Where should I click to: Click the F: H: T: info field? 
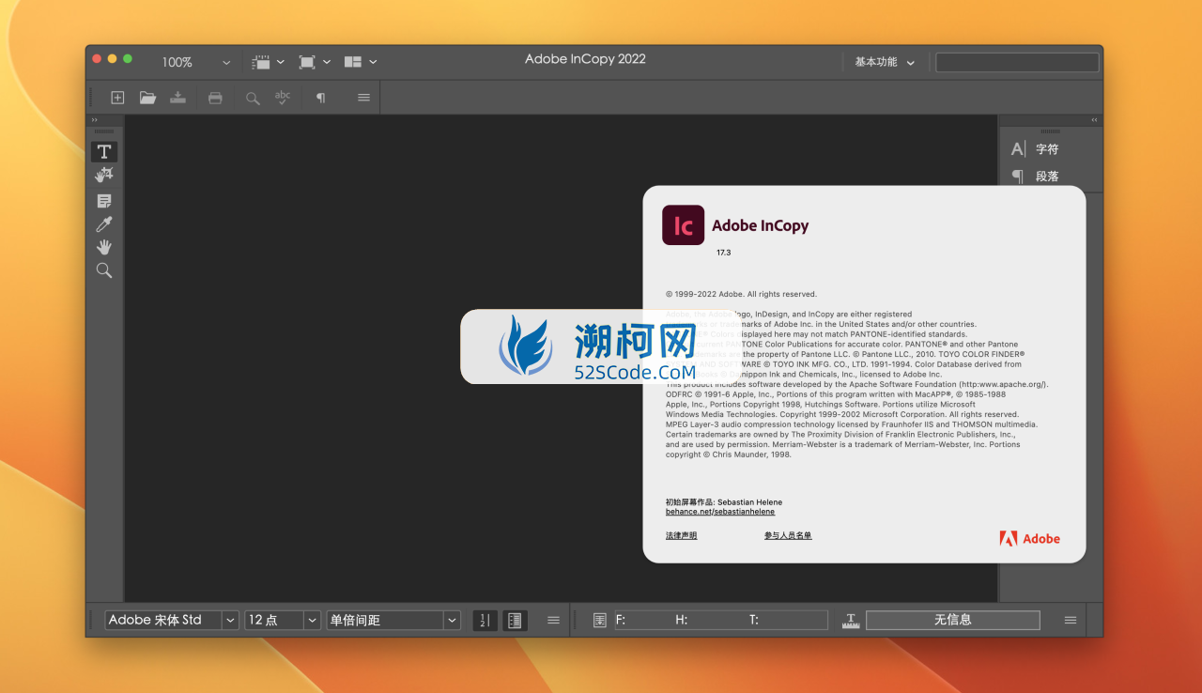tap(720, 620)
